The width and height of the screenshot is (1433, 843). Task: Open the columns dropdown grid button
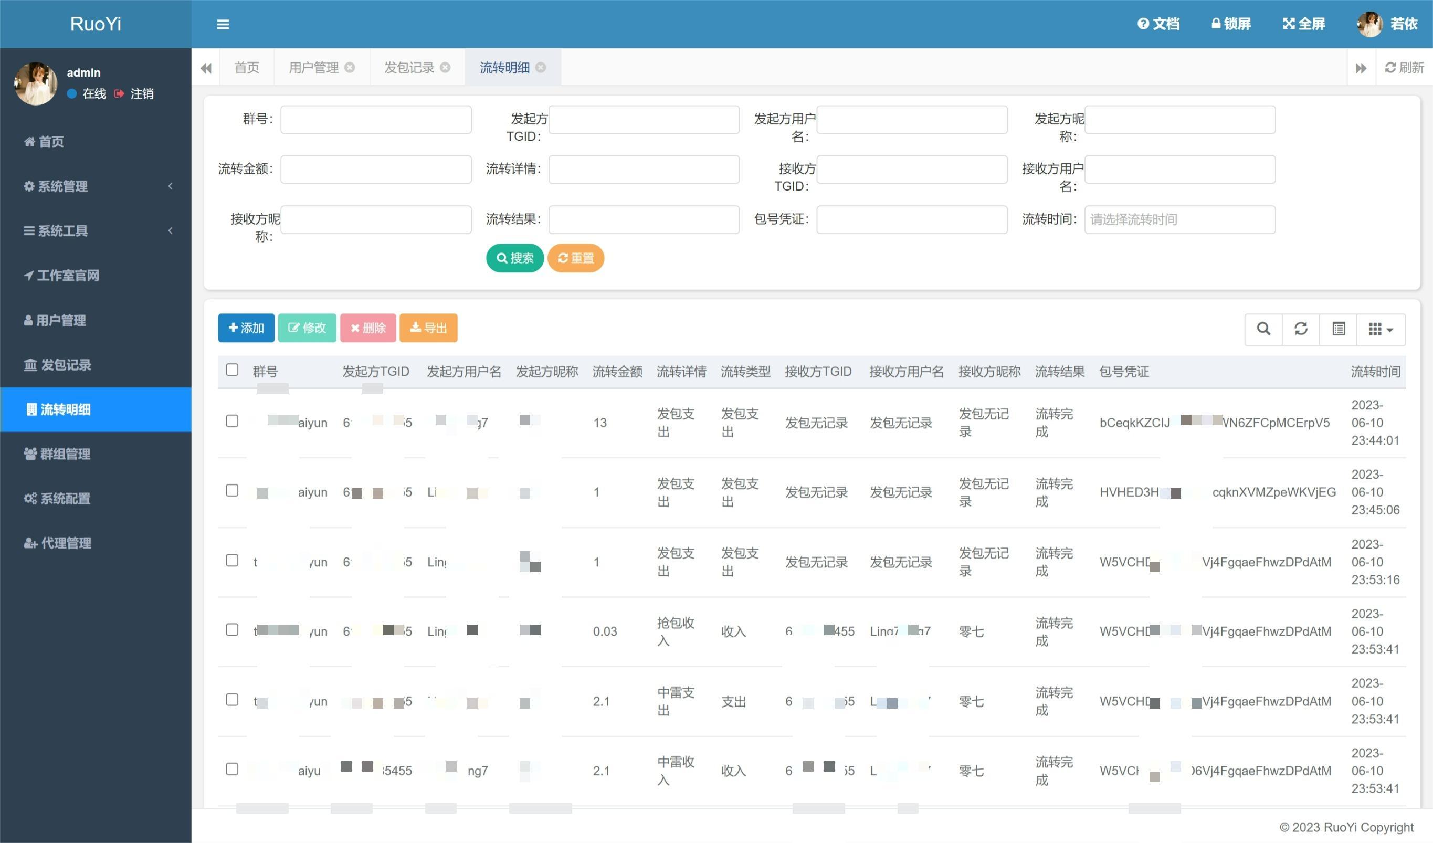(x=1380, y=329)
